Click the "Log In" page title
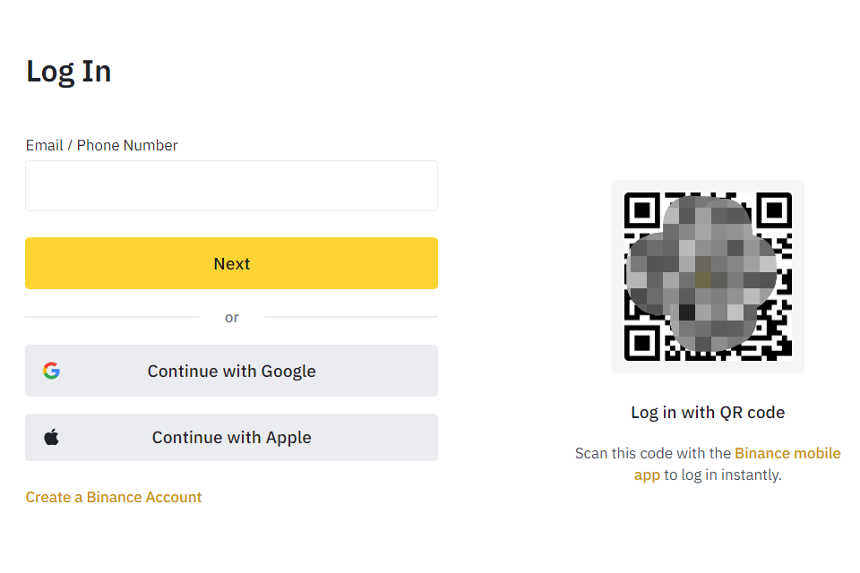This screenshot has height=573, width=860. [x=69, y=72]
